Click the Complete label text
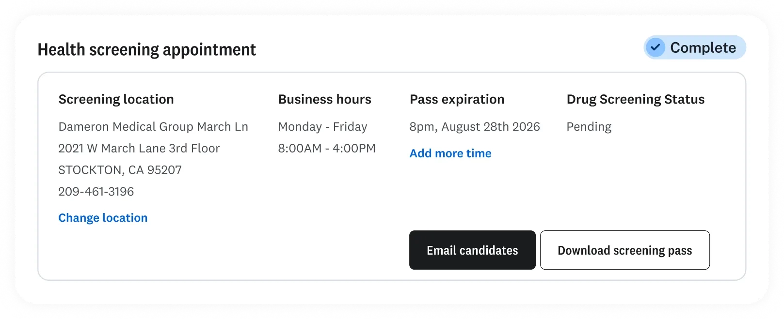 [x=703, y=47]
